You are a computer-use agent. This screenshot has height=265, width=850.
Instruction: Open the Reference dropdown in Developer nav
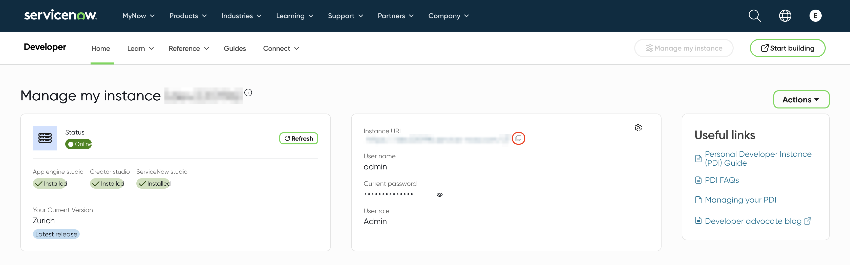point(188,49)
